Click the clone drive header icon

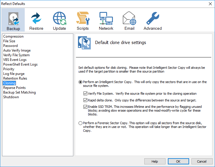pyautogui.click(x=84, y=43)
